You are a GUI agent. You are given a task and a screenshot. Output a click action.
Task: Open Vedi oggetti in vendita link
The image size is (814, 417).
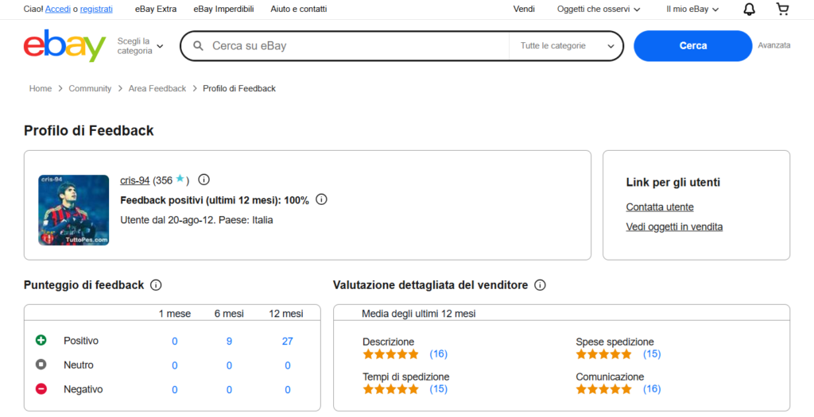pyautogui.click(x=674, y=227)
